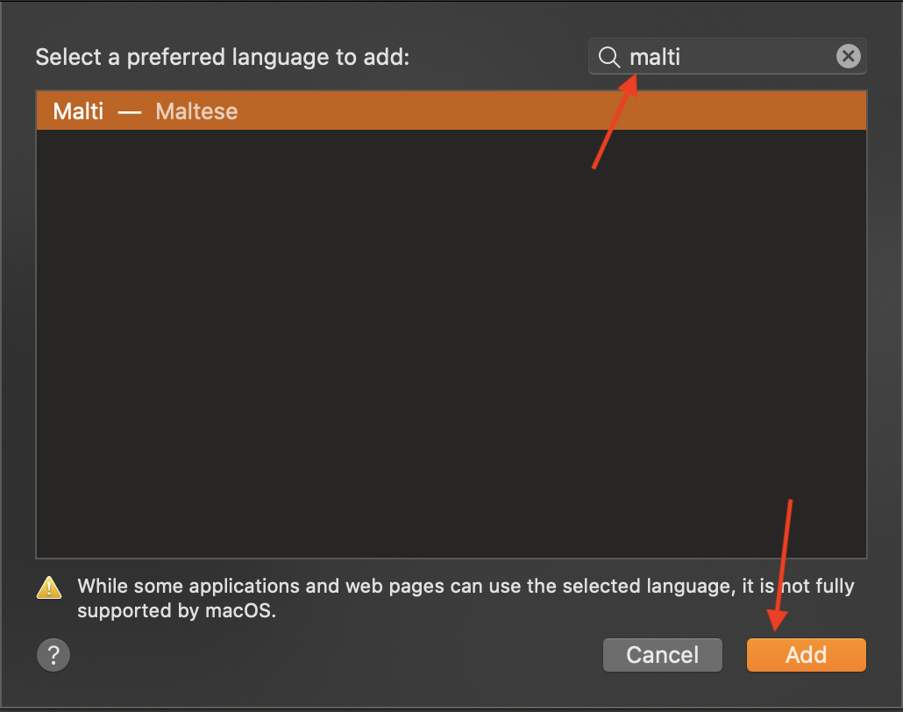Click the red arrow pointing at the search field
Viewport: 903px width, 712px height.
[x=615, y=122]
